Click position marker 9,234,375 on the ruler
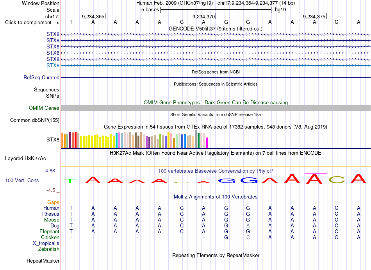Image resolution: width=371 pixels, height=270 pixels. [x=314, y=16]
